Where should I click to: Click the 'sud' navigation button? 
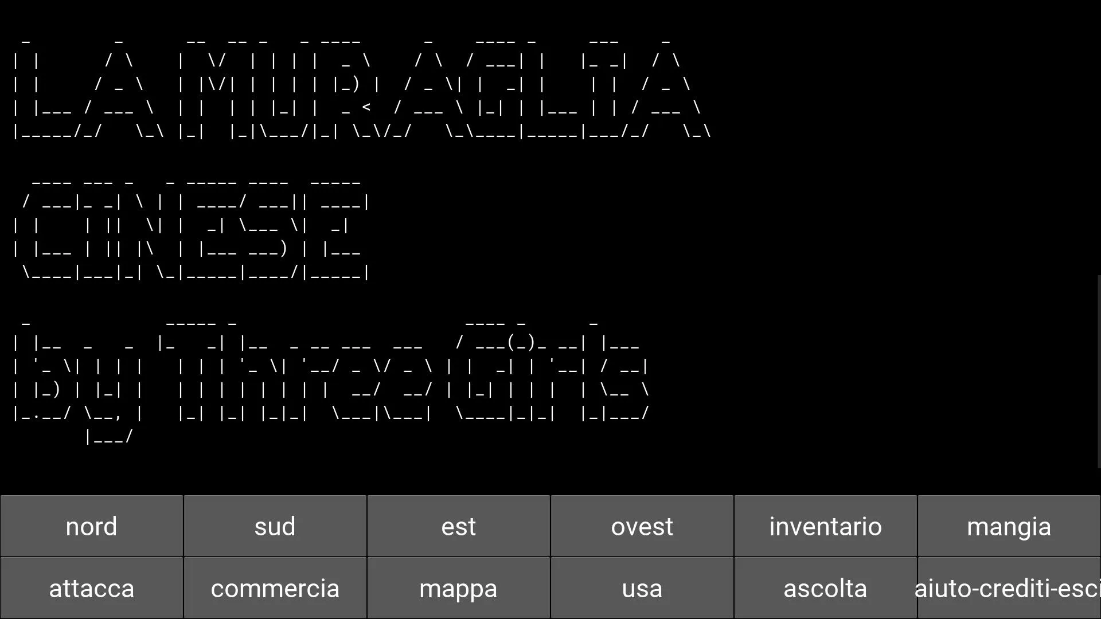click(x=275, y=526)
